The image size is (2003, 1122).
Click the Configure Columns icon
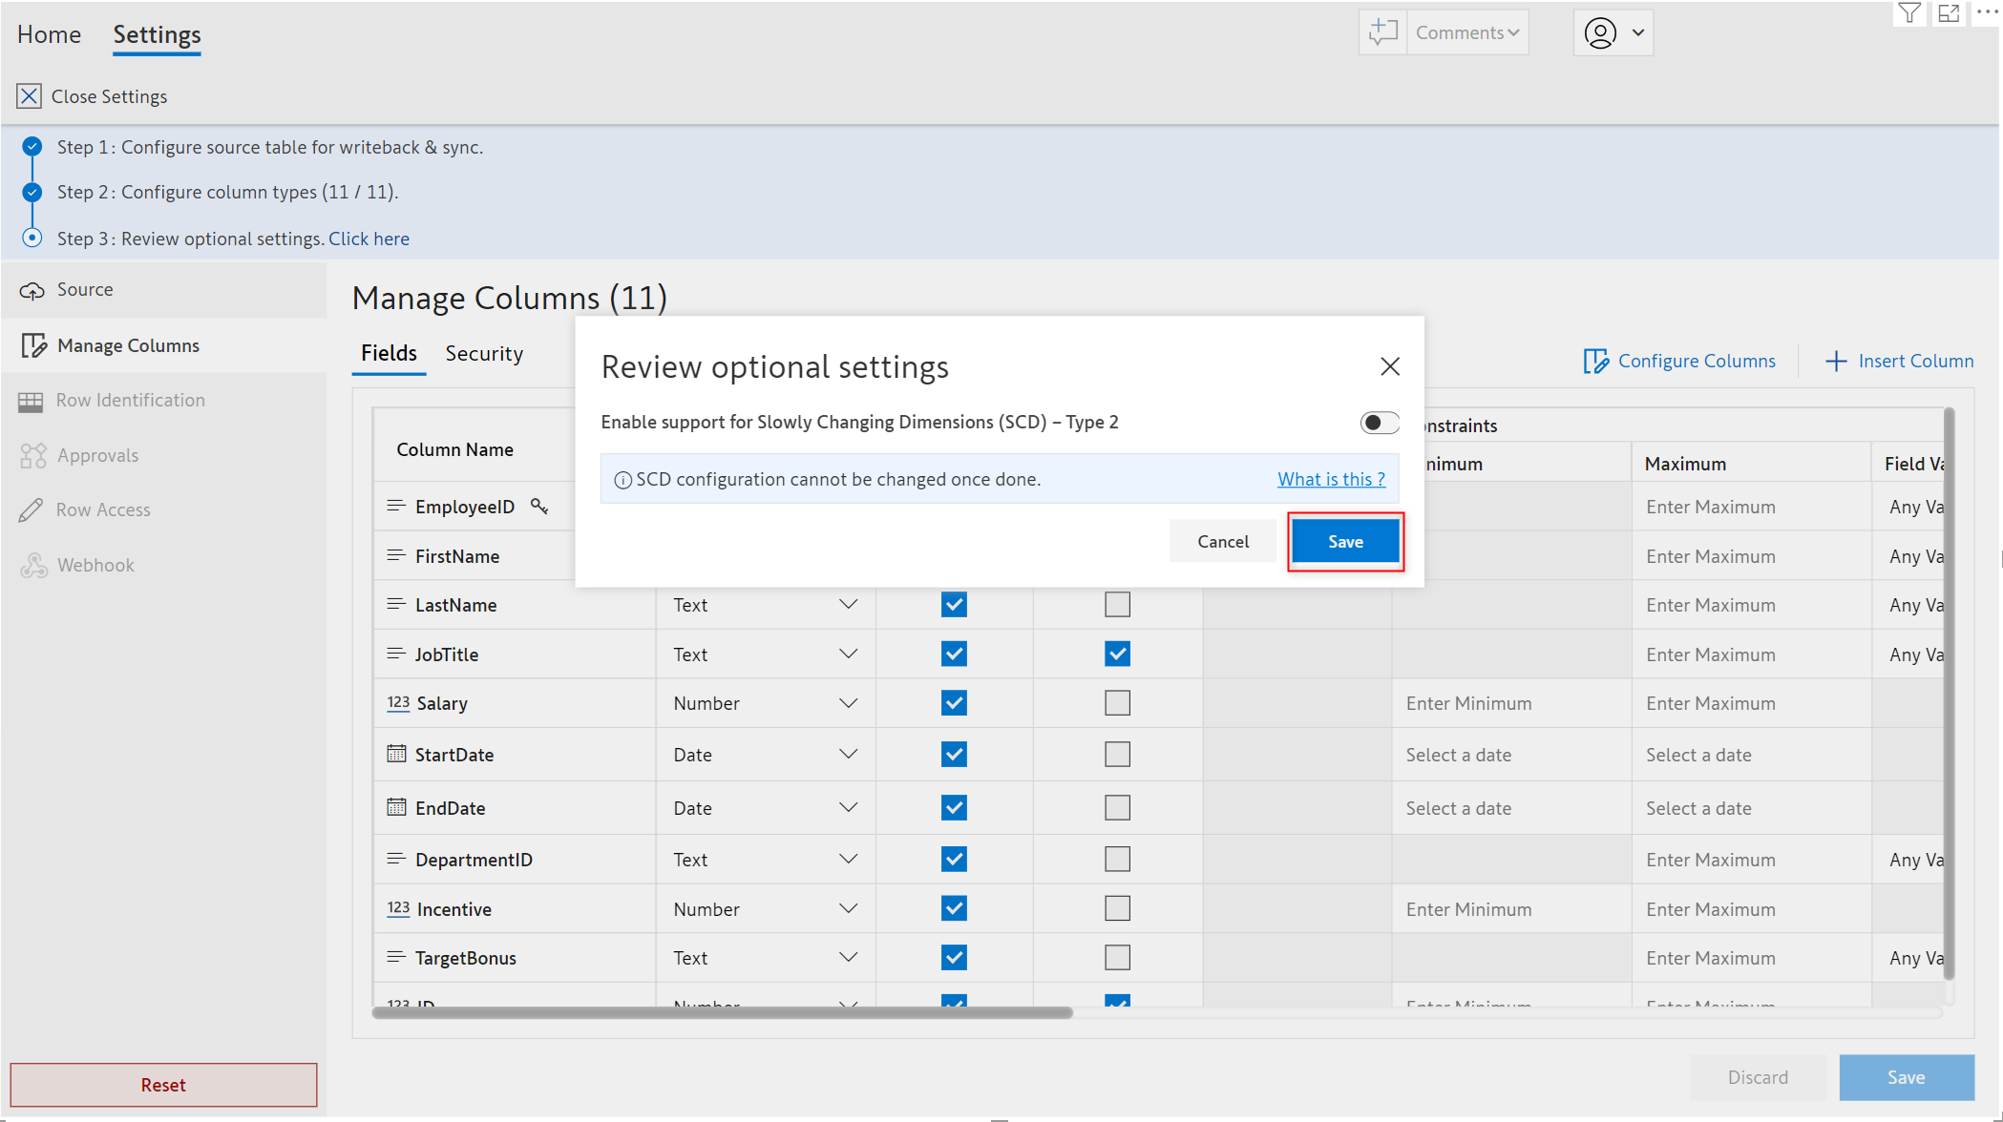pyautogui.click(x=1595, y=361)
